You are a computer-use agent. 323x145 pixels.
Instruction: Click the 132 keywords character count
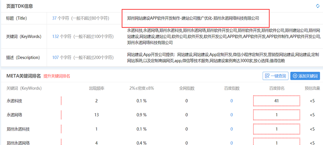[55, 37]
